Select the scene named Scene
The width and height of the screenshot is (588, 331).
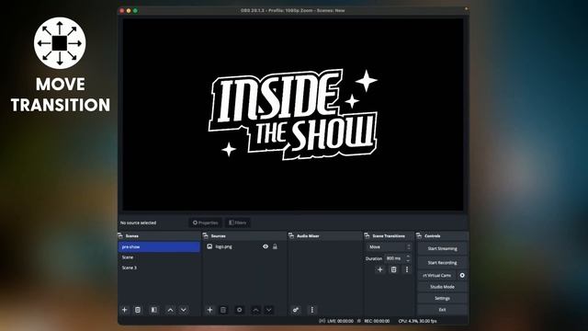click(159, 257)
